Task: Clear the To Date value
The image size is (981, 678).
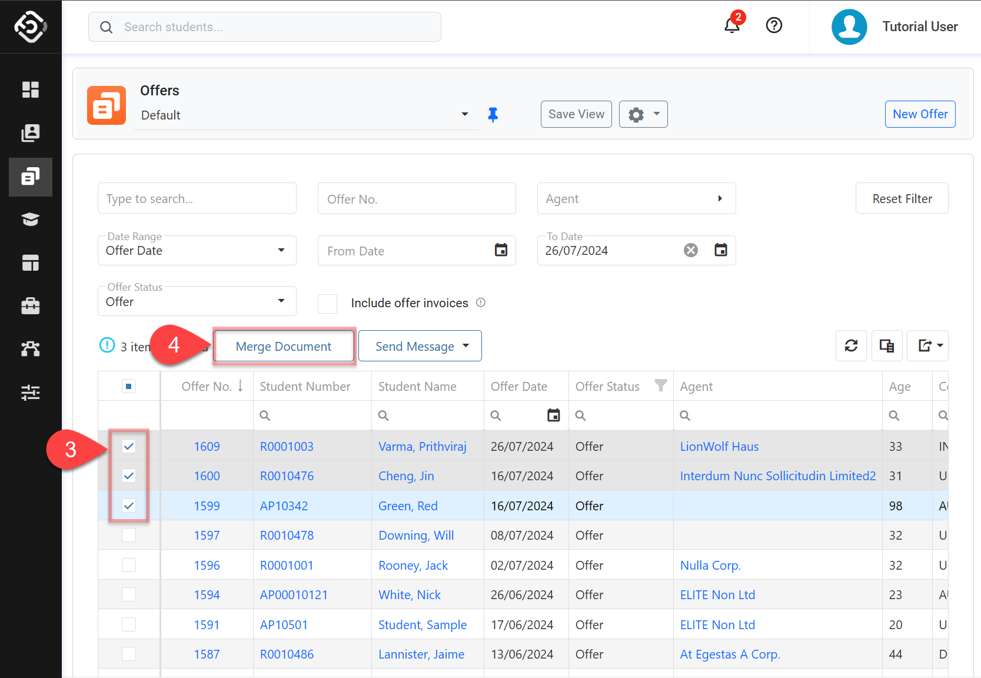Action: [x=691, y=251]
